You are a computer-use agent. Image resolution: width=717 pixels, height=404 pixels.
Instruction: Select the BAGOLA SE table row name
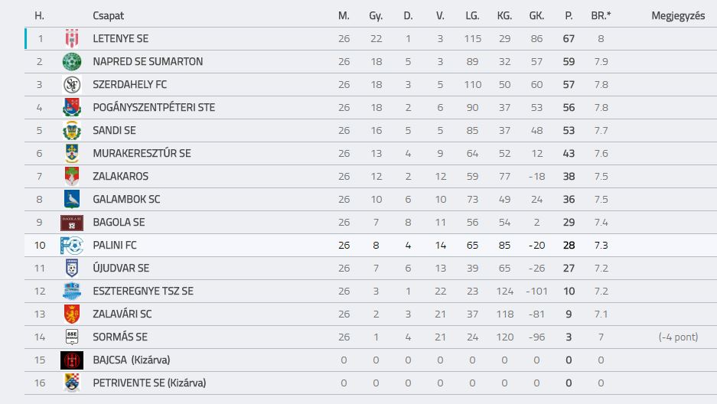click(119, 222)
